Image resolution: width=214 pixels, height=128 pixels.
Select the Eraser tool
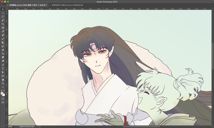(x=3, y=50)
